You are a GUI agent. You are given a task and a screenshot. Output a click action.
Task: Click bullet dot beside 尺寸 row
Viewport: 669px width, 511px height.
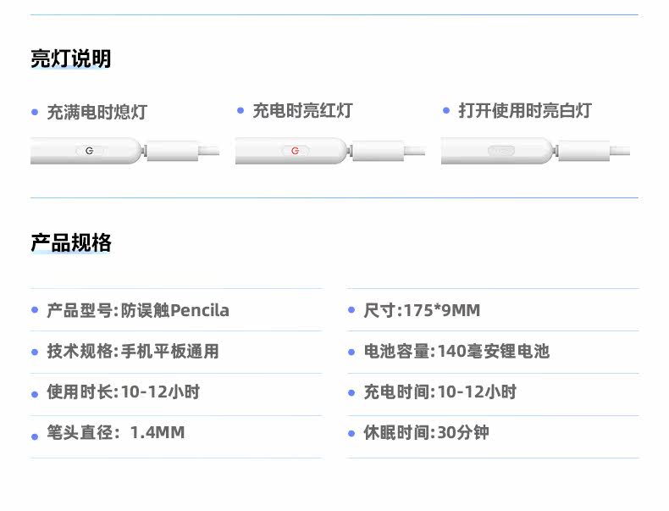click(351, 310)
